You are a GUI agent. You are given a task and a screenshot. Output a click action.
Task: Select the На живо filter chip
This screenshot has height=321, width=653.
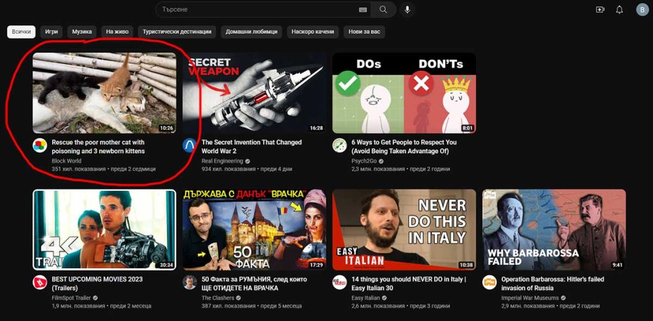click(x=117, y=31)
